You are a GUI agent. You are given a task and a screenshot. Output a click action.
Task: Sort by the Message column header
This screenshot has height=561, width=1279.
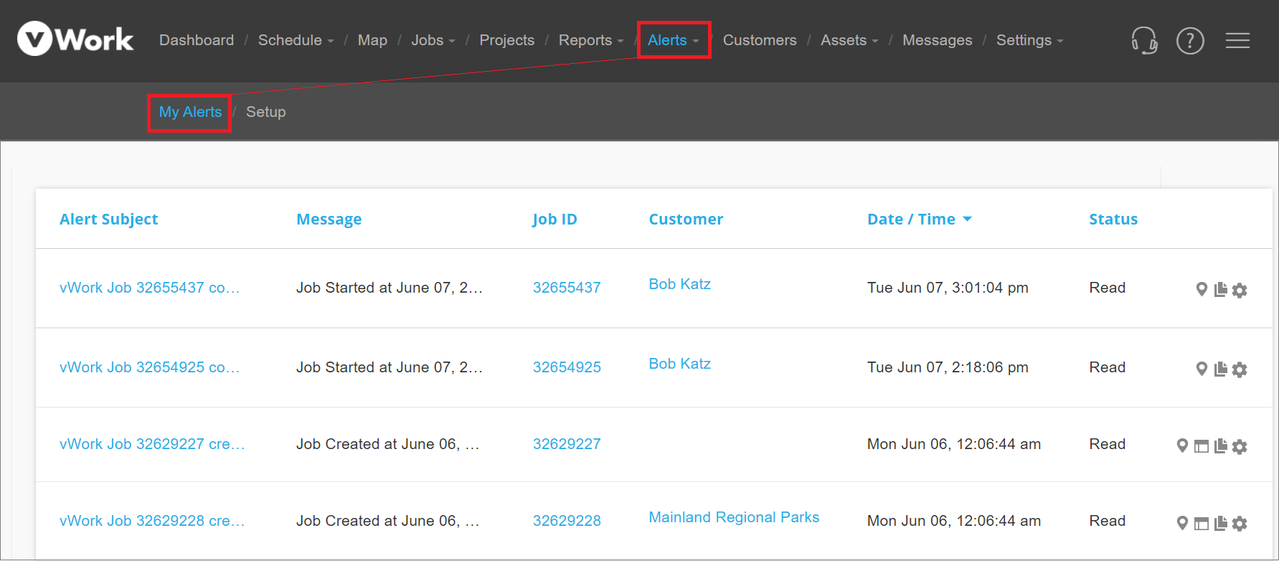[329, 220]
